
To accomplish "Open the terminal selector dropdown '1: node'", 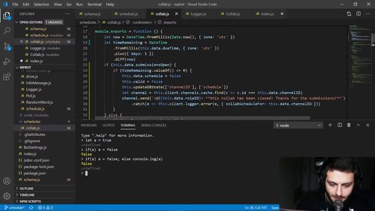I will point(298,125).
